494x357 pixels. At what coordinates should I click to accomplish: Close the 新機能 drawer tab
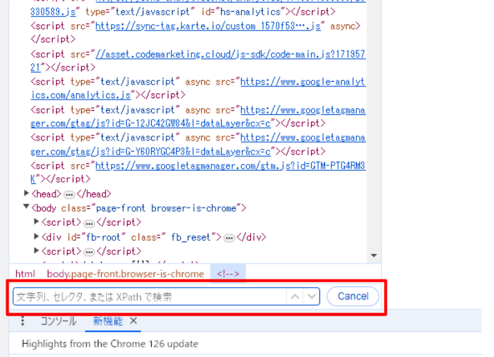[x=134, y=321]
